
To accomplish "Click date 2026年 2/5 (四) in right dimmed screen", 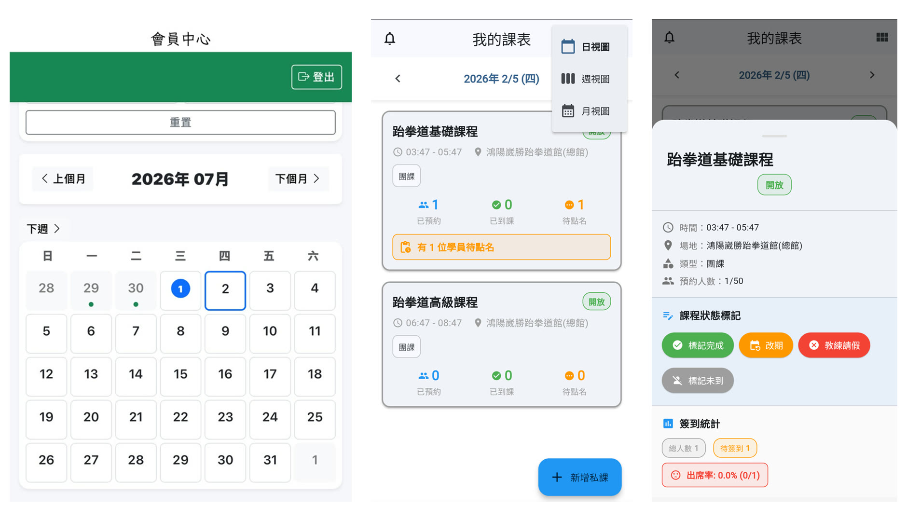I will [x=774, y=75].
